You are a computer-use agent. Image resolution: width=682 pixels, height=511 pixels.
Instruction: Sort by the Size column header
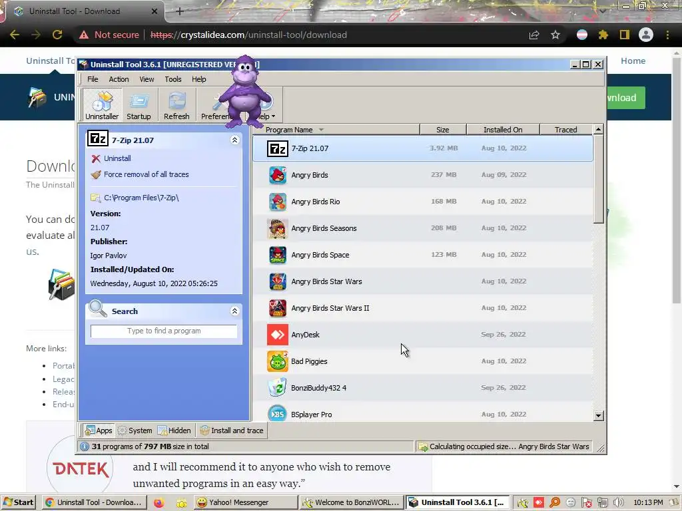(443, 130)
